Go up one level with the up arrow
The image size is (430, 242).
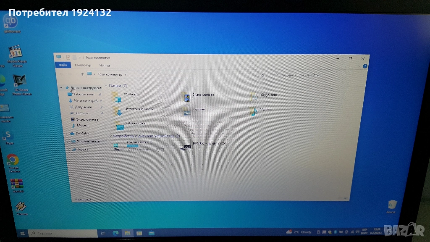pyautogui.click(x=82, y=74)
